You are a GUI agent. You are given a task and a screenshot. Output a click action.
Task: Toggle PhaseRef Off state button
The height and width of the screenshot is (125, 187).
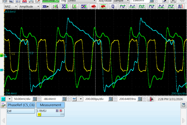pyautogui.click(x=21, y=111)
